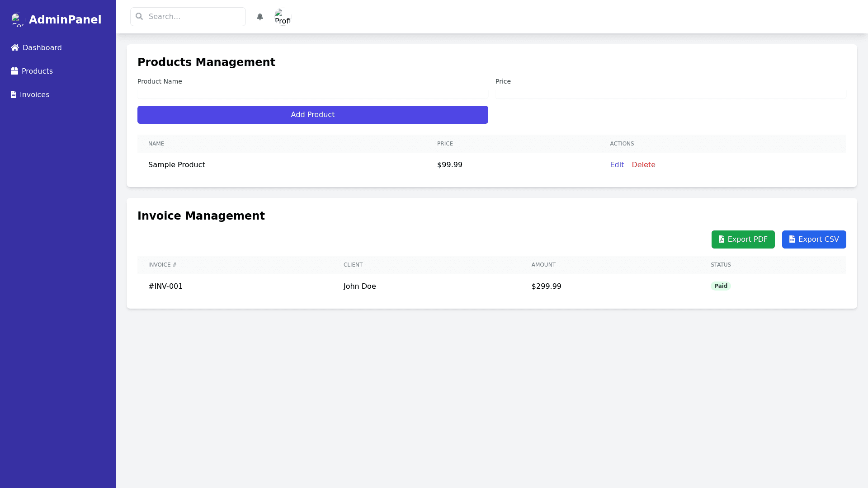Open the profile avatar picture
Screen dimensions: 868x488
coord(283,17)
